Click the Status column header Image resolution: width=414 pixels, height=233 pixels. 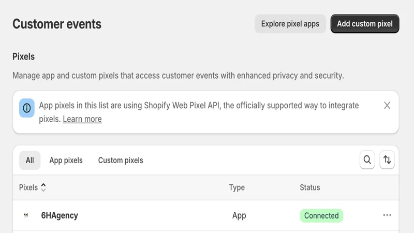tap(309, 187)
